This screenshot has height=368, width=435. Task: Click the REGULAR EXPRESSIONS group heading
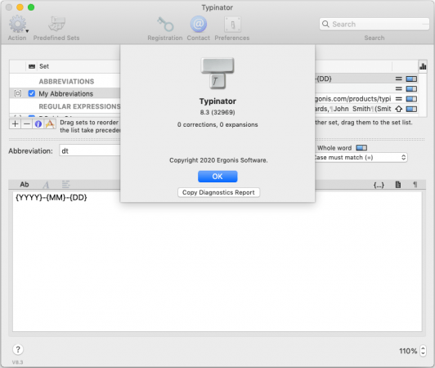[79, 106]
